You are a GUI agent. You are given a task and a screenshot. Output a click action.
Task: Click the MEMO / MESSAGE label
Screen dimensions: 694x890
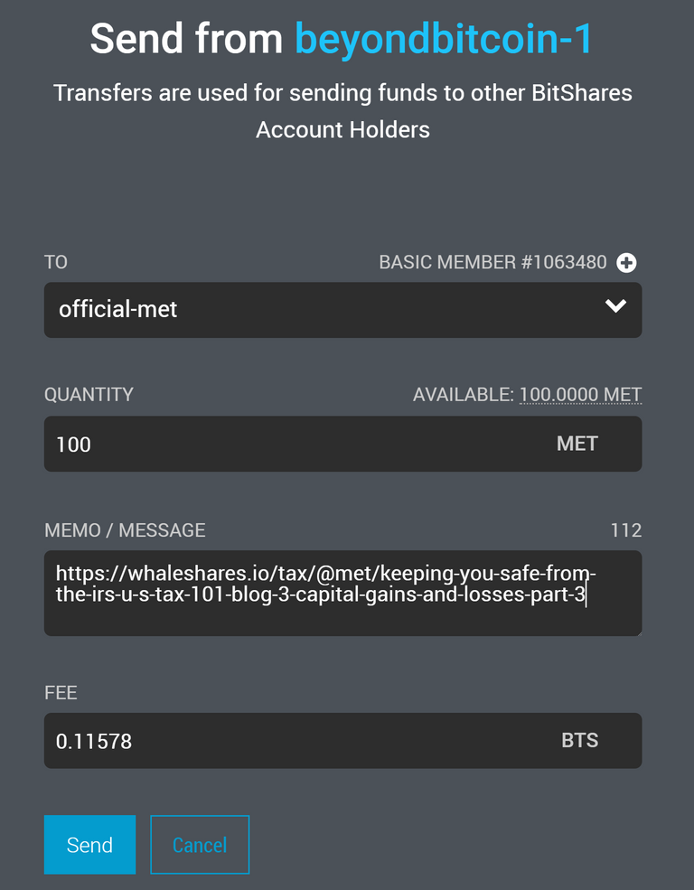[x=125, y=530]
